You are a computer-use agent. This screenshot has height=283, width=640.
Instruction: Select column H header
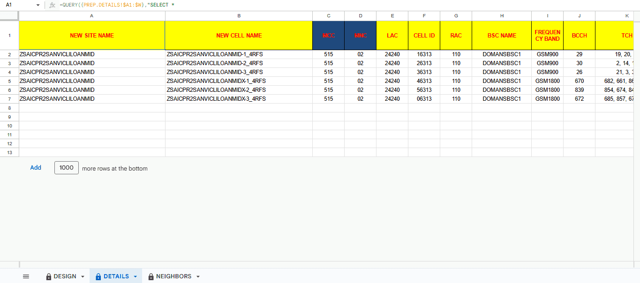tap(502, 16)
